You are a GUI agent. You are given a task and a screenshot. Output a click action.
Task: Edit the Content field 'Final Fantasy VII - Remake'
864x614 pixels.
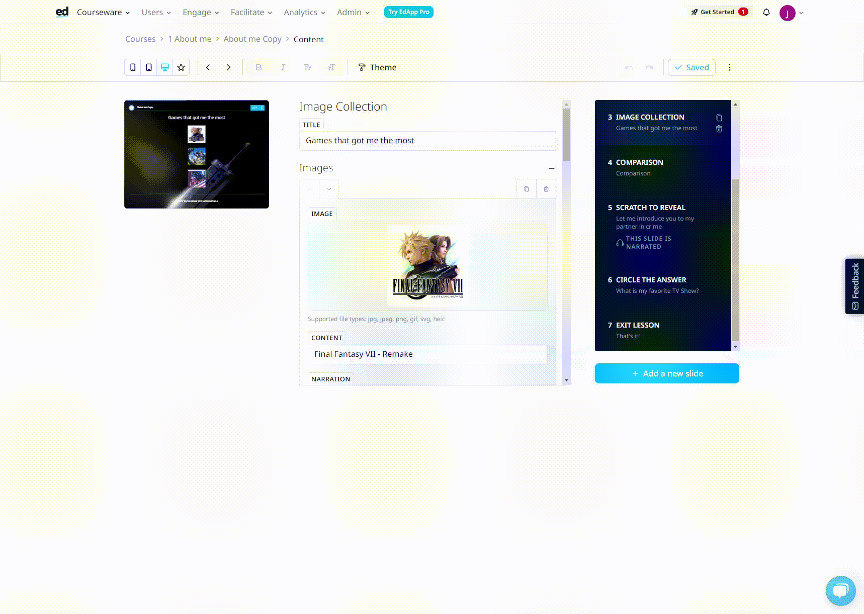(x=427, y=354)
